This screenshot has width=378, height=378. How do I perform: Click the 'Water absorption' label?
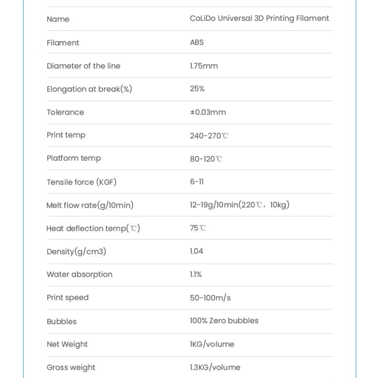pyautogui.click(x=79, y=274)
